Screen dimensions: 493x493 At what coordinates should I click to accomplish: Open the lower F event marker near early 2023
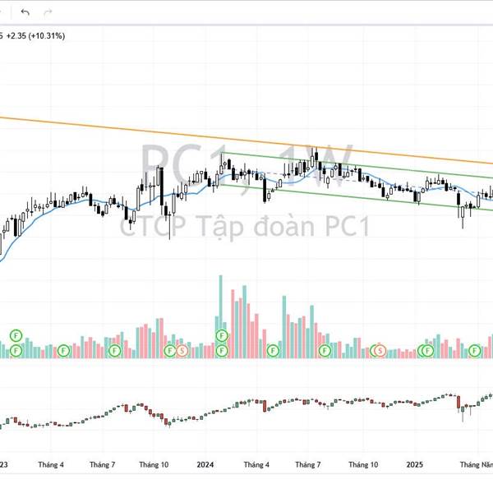click(x=16, y=351)
